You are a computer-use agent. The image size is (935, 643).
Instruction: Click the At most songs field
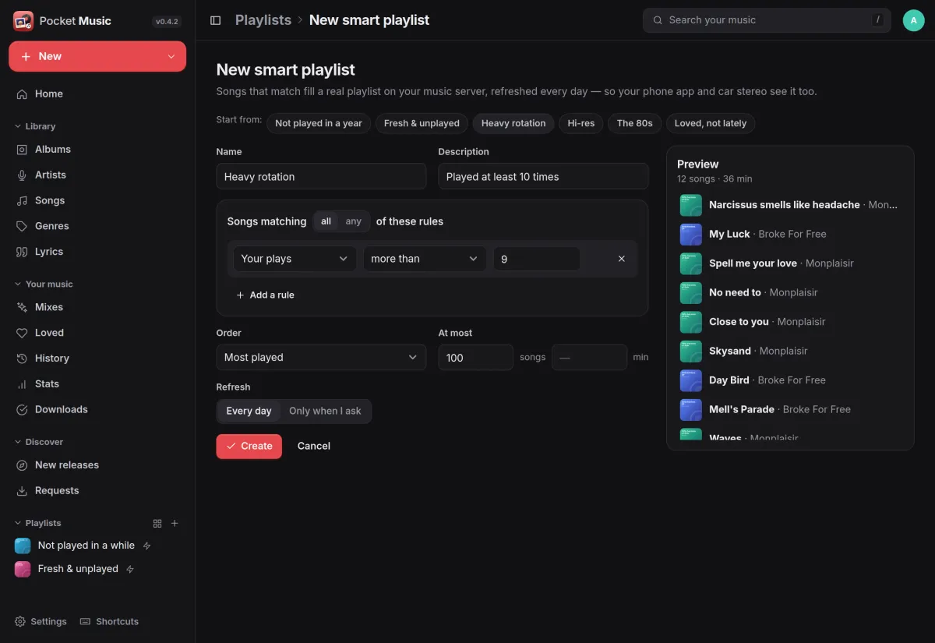pyautogui.click(x=475, y=358)
